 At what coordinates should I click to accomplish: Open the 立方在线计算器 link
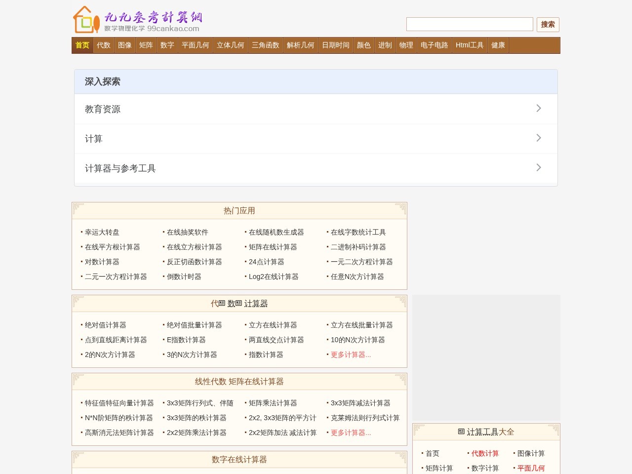pyautogui.click(x=273, y=325)
